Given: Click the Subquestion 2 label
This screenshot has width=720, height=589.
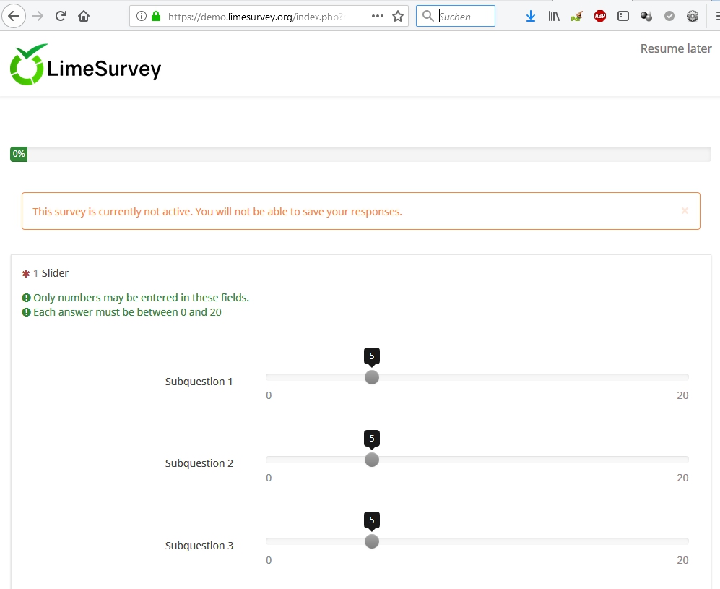Looking at the screenshot, I should coord(199,463).
